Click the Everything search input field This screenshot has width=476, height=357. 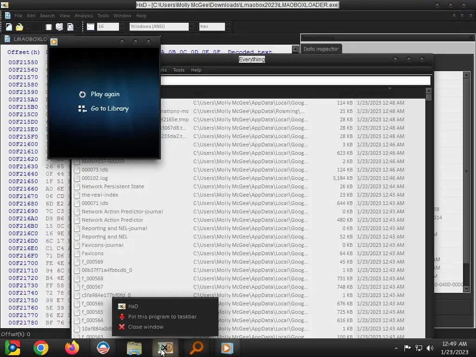point(295,80)
